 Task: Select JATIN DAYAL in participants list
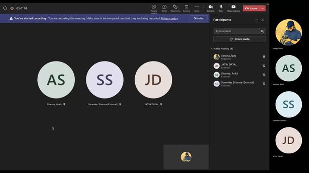[x=239, y=66]
